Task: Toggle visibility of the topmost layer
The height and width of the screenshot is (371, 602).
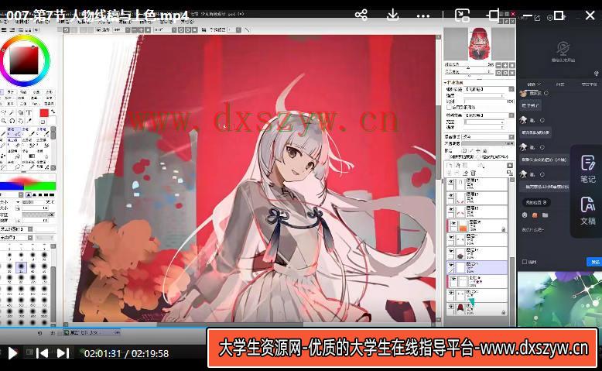Action: 451,181
